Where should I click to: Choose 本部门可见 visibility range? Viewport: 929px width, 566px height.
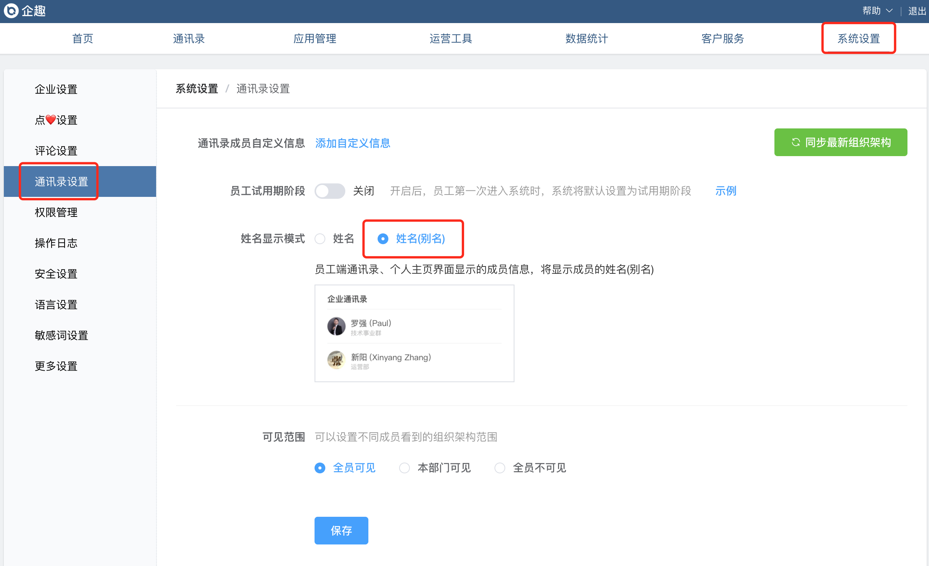pyautogui.click(x=405, y=468)
